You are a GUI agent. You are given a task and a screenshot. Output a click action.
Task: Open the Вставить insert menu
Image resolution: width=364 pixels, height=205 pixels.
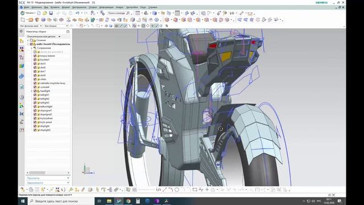point(55,7)
